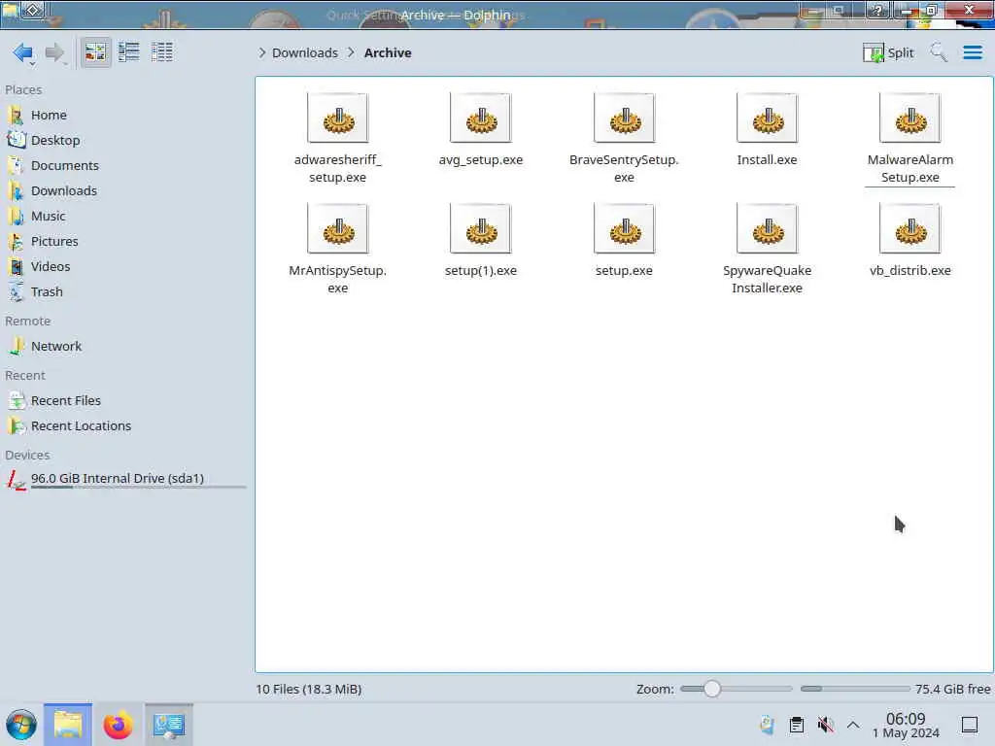This screenshot has height=746, width=995.
Task: Open Downloads in the breadcrumb path
Action: (304, 52)
